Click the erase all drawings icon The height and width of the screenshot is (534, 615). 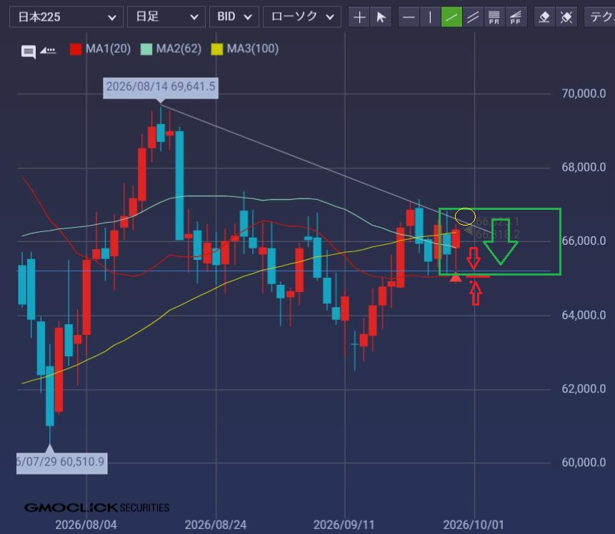tap(566, 17)
